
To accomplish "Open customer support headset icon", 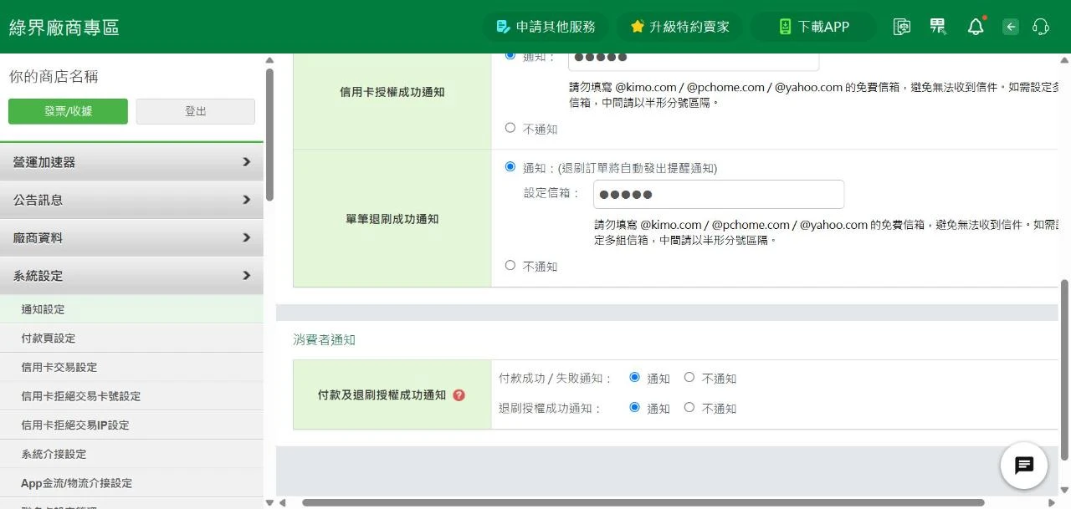I will pos(1041,27).
